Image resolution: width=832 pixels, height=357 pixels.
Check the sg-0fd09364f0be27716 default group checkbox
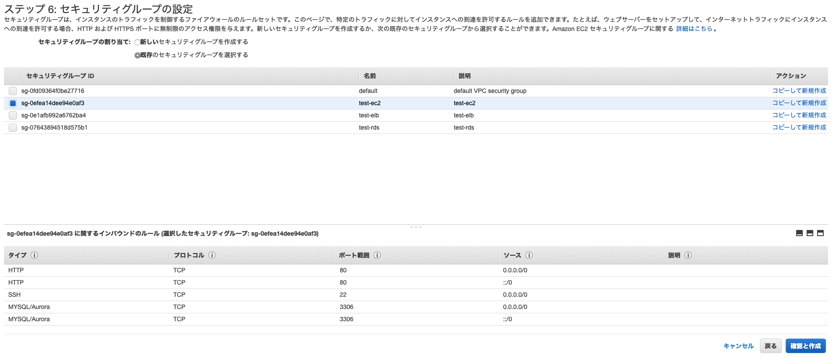point(13,91)
